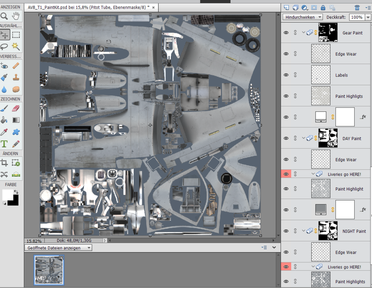Click the trash icon to delete layer
Screen dimensions: 372x288
(357, 7)
